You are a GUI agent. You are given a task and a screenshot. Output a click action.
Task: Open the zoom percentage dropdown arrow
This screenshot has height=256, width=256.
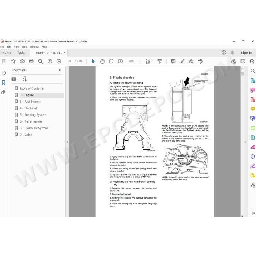[139, 61]
